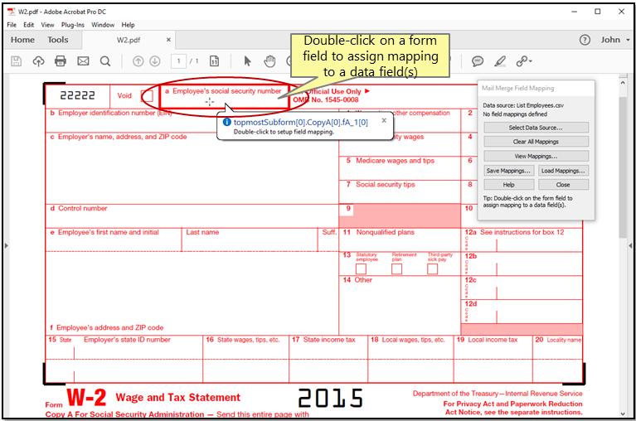The height and width of the screenshot is (421, 636).
Task: Open the John account dropdown
Action: coord(615,40)
